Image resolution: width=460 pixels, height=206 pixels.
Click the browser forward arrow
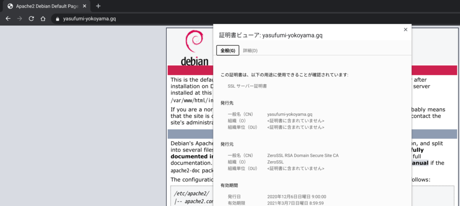click(x=20, y=19)
